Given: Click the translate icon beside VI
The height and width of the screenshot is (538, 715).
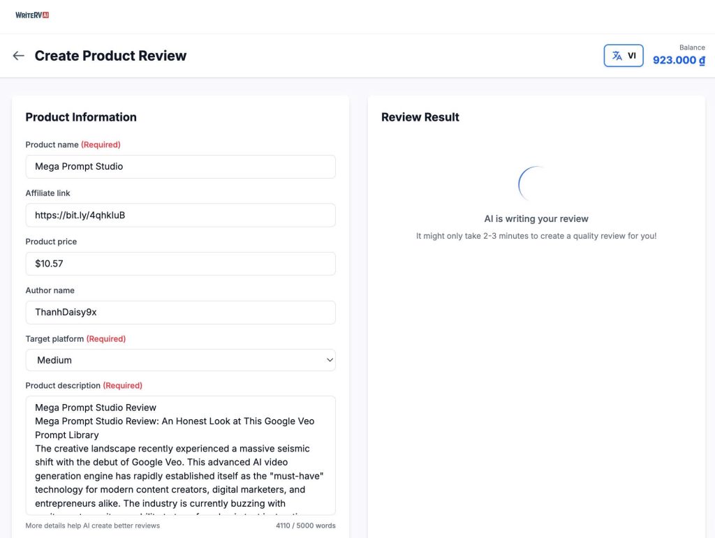Looking at the screenshot, I should coord(617,56).
